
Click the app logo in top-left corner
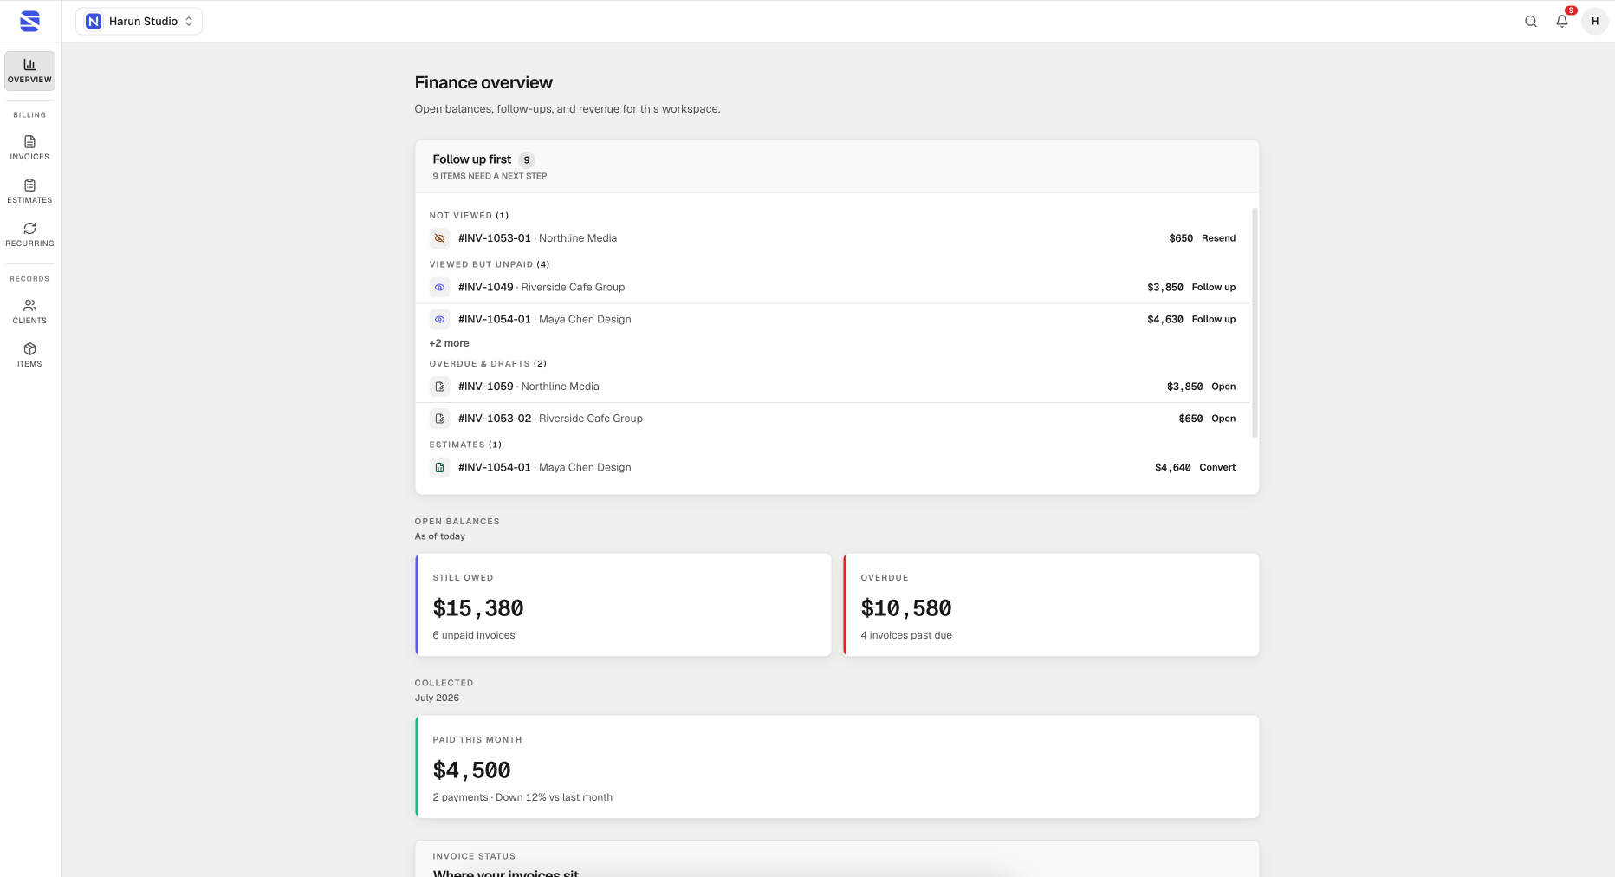pyautogui.click(x=30, y=22)
